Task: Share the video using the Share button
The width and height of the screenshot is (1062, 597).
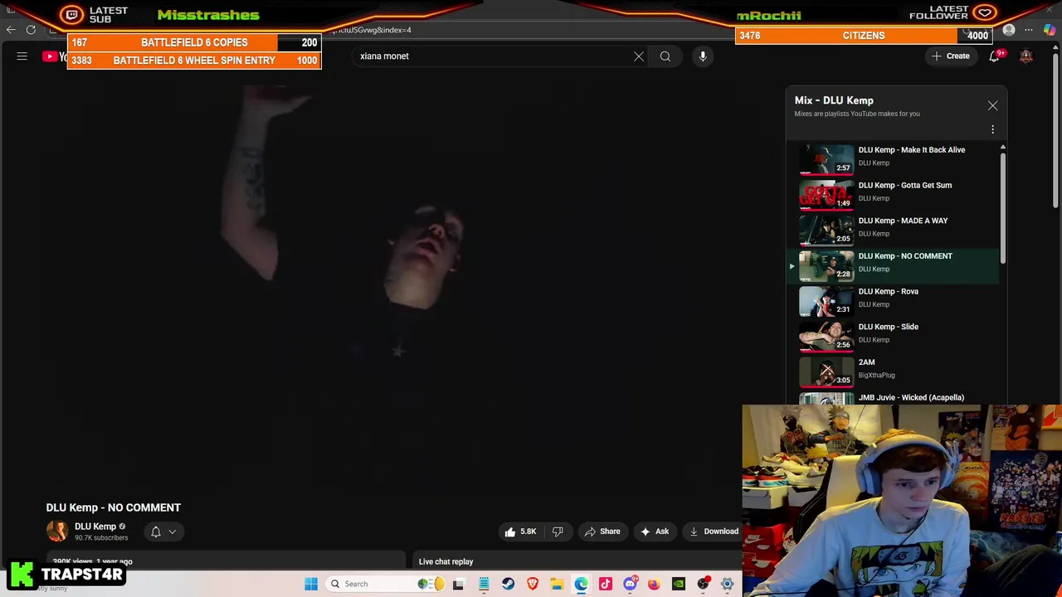Action: tap(602, 531)
